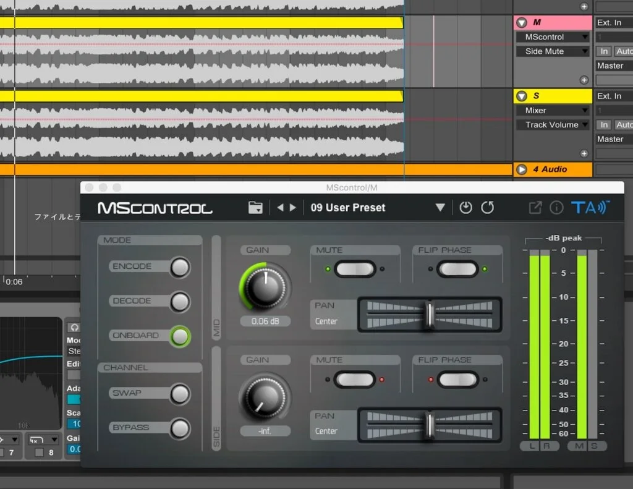This screenshot has height=489, width=633.
Task: Click the headphone icon in device panel
Action: (x=74, y=328)
